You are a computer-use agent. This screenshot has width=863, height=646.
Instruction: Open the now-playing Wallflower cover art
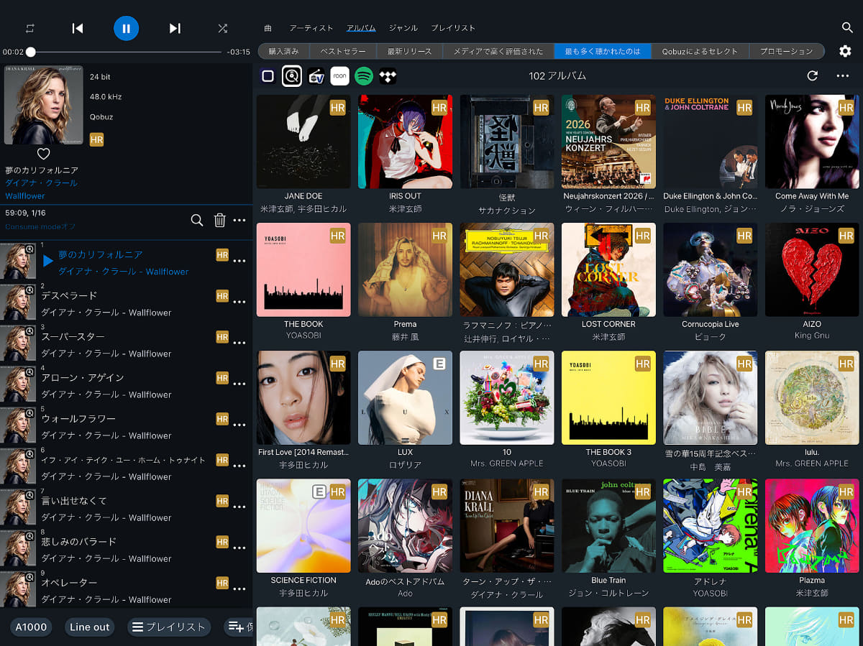(x=43, y=105)
